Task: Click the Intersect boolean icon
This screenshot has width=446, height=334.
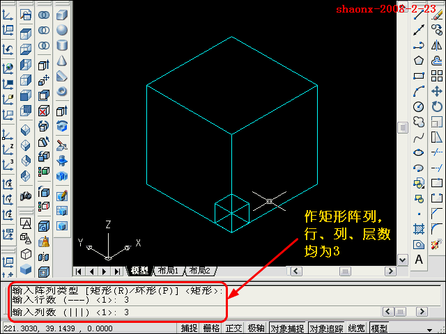Action: (x=44, y=45)
